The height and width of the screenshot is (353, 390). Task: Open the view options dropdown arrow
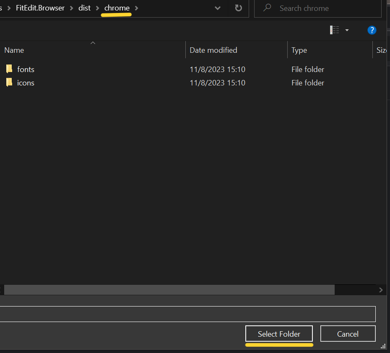pyautogui.click(x=346, y=30)
